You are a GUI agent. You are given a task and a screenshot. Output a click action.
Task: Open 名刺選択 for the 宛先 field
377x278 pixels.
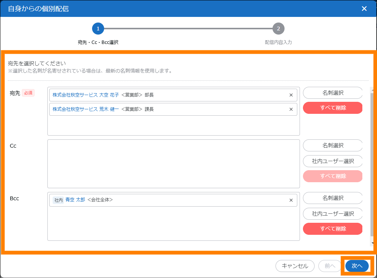tap(333, 93)
